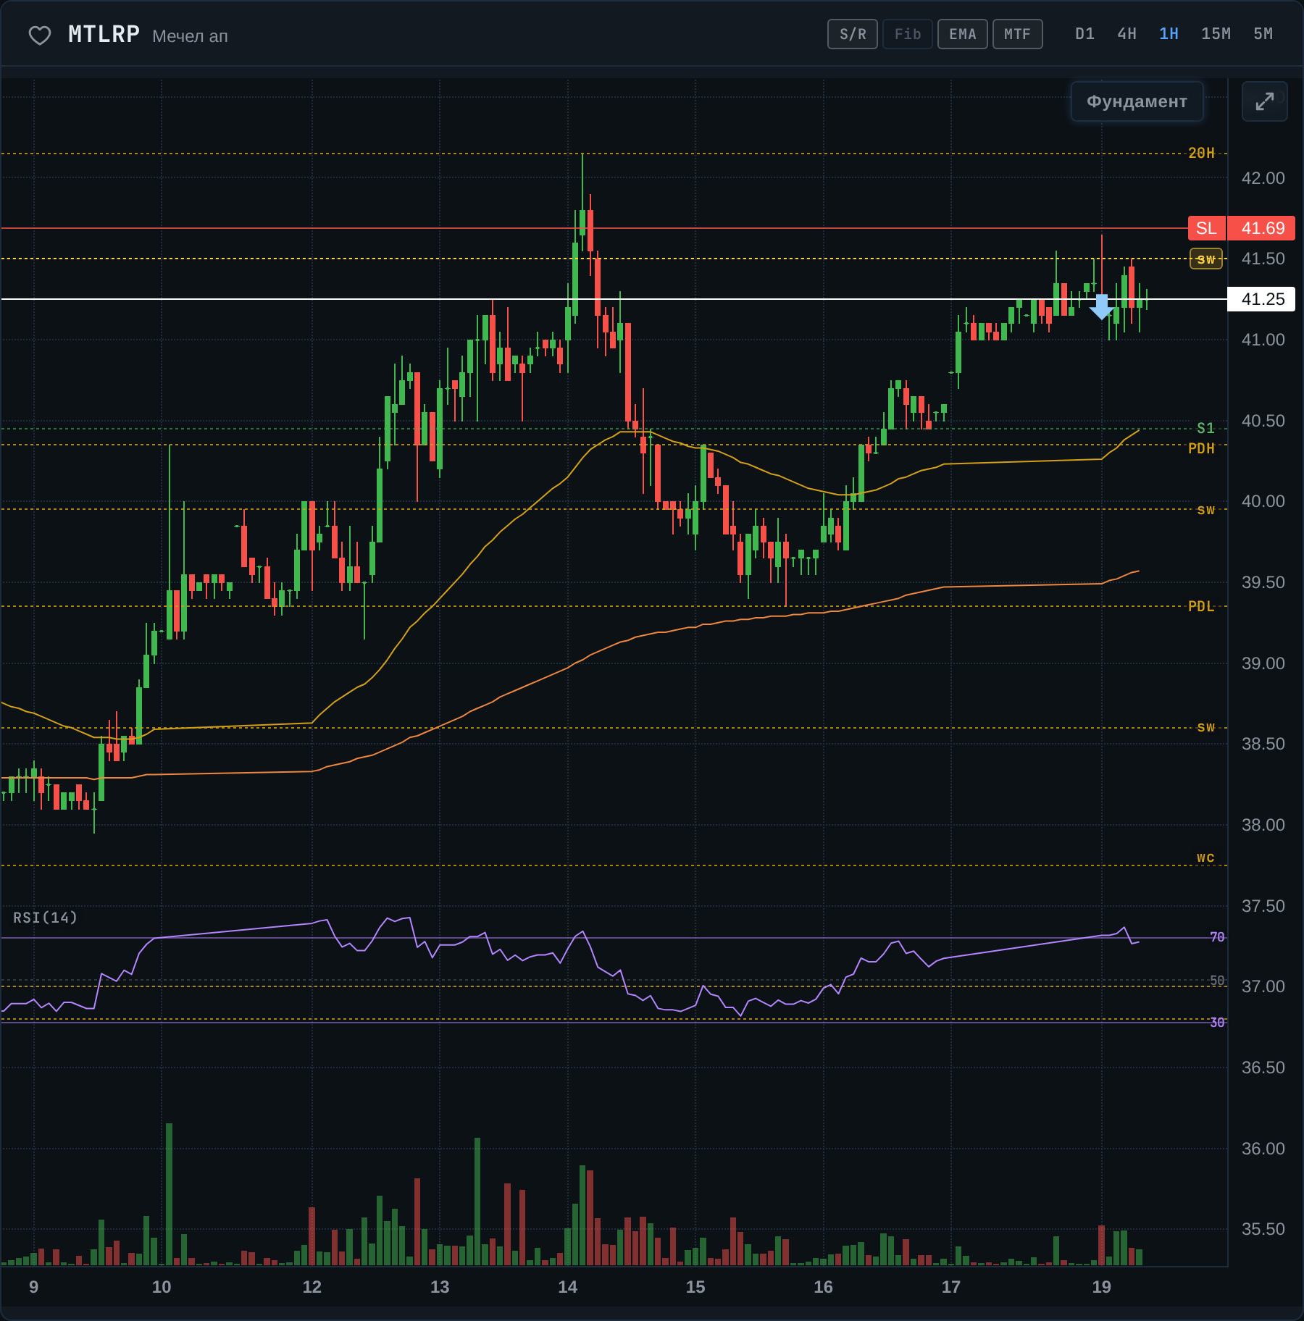
Task: Open the Фундамент panel
Action: [1137, 101]
